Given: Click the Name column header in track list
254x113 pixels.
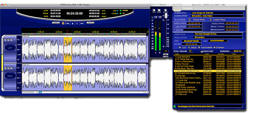Looking at the screenshot, I should point(177,55).
